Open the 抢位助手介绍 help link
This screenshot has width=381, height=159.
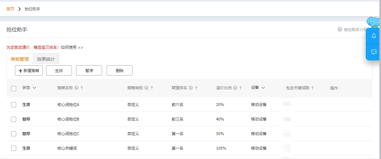[x=355, y=29]
